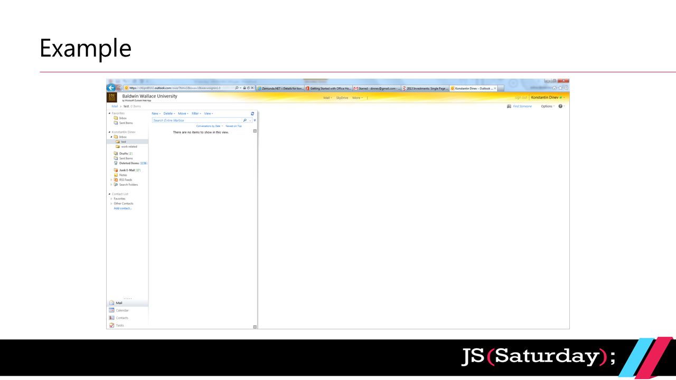Click the browser favorites star icon
The height and width of the screenshot is (380, 676).
point(560,88)
